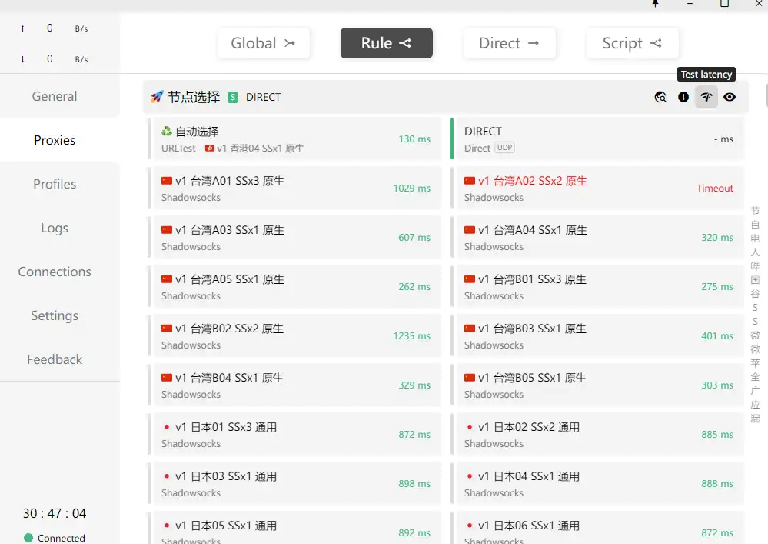Click the green Connected status dot
The height and width of the screenshot is (544, 768).
[x=28, y=538]
